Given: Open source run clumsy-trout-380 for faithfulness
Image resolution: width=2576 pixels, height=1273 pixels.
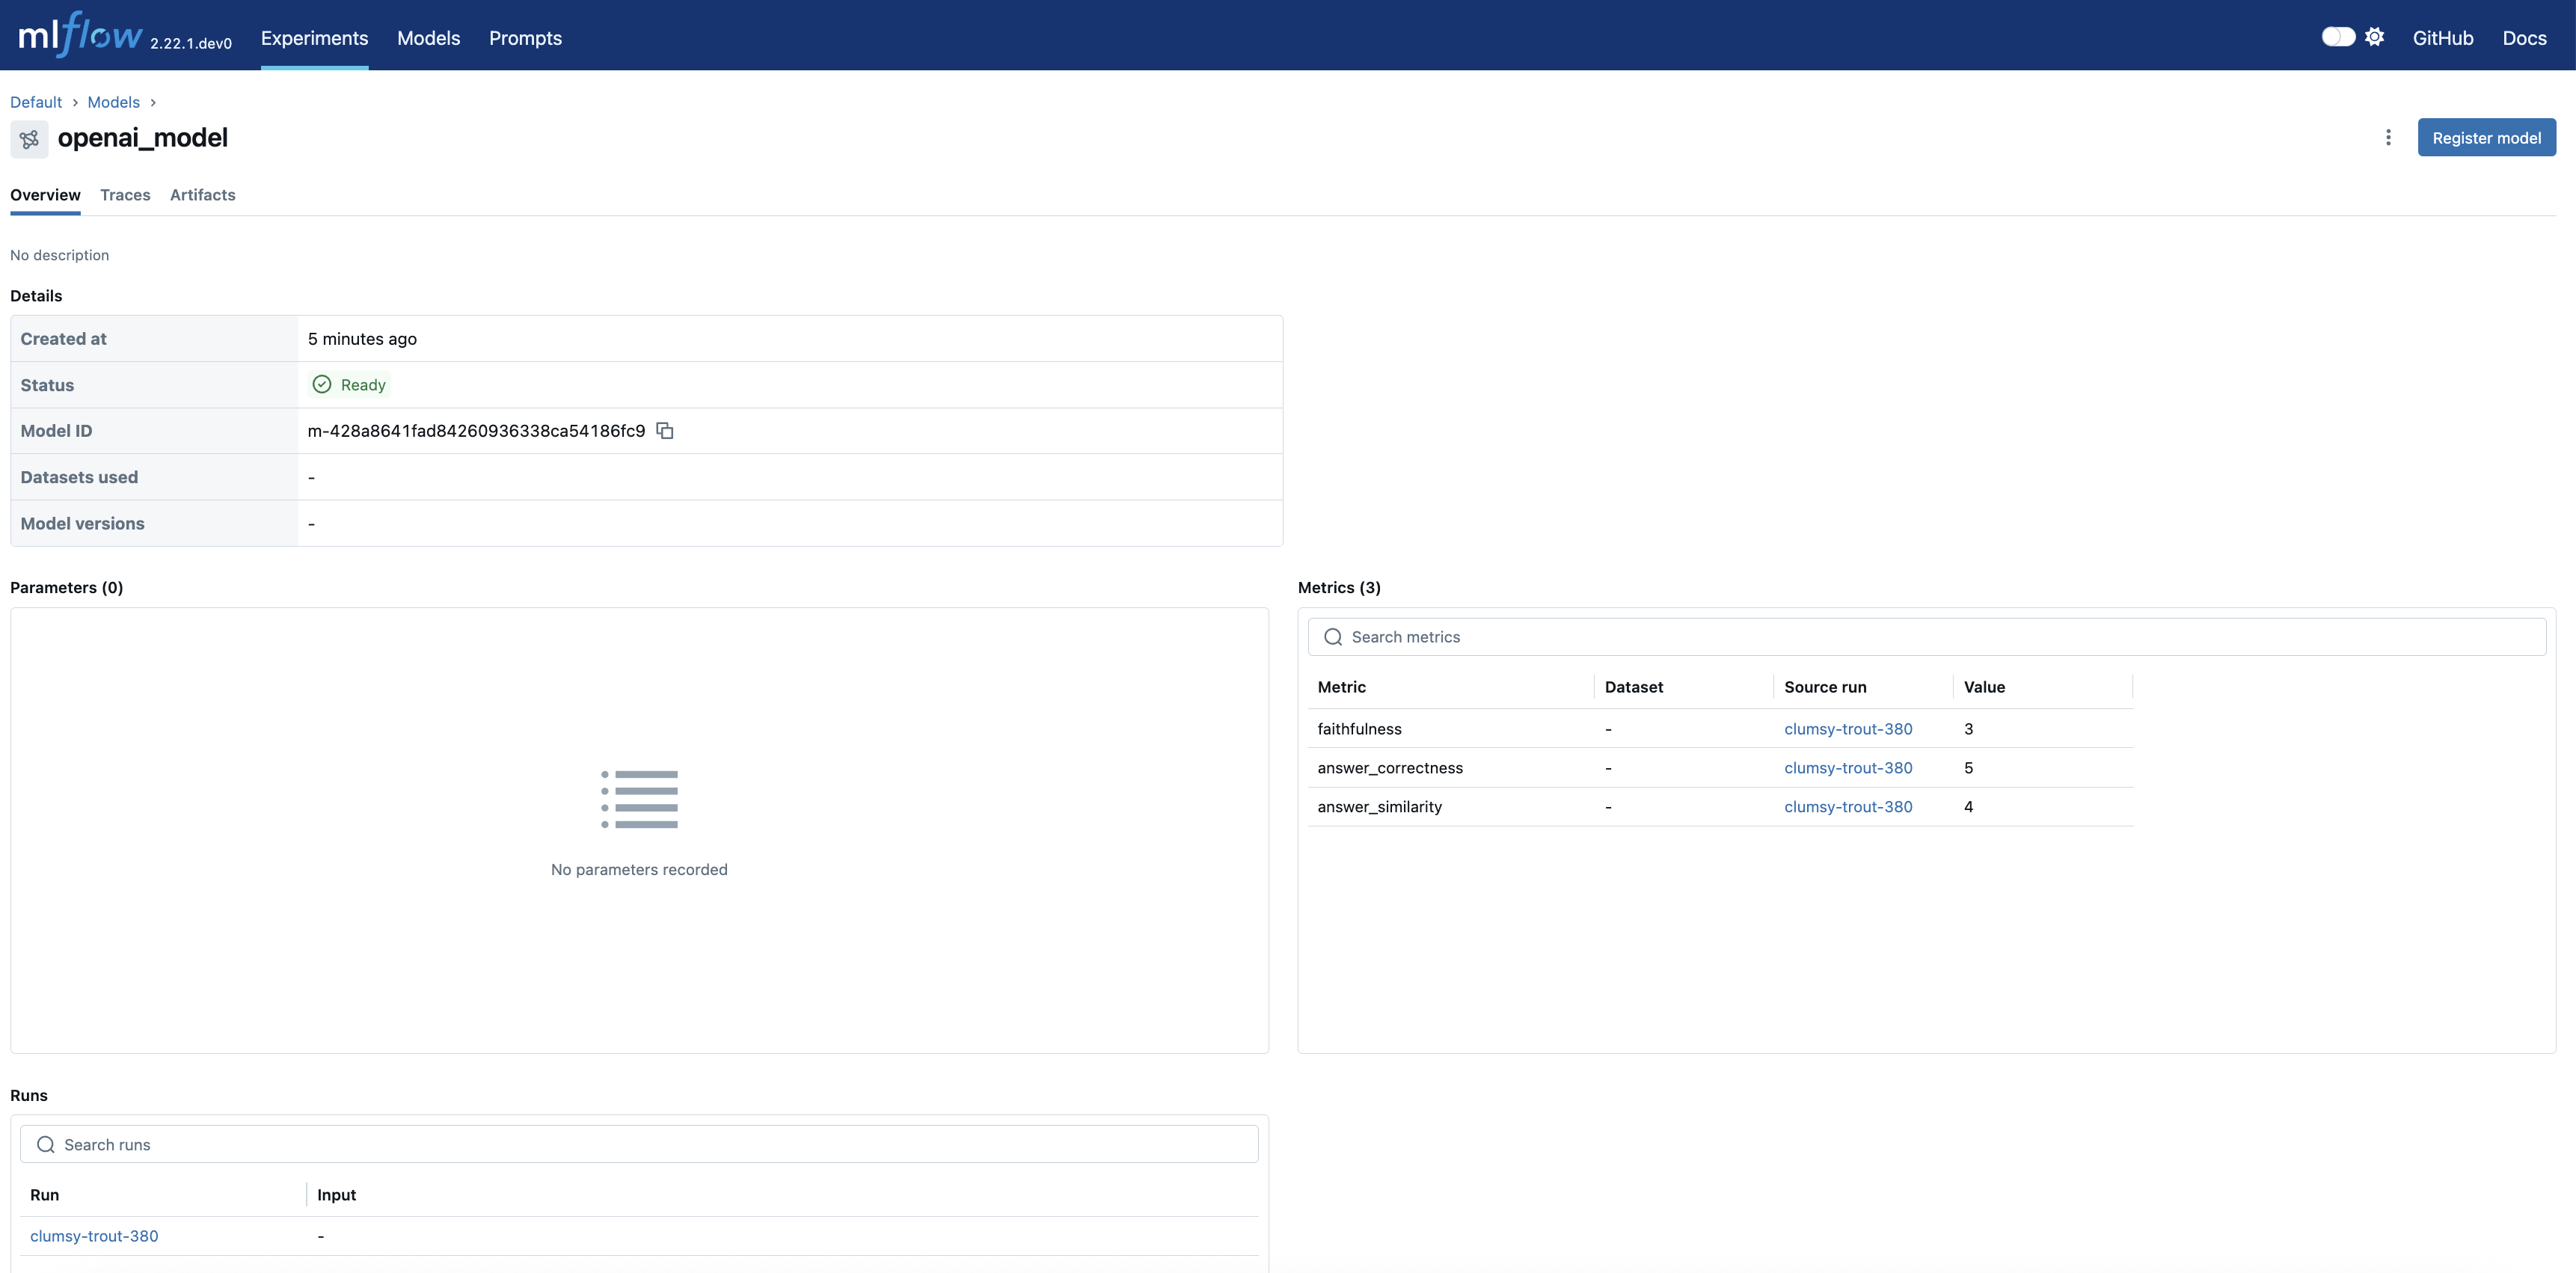Looking at the screenshot, I should coord(1847,728).
